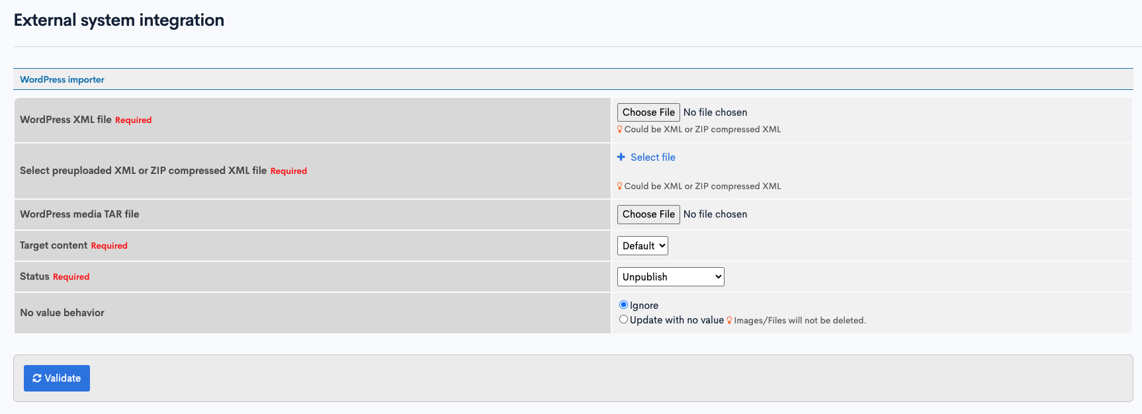Click "No file chosen" beside media TAR chooser
The width and height of the screenshot is (1142, 414).
click(715, 214)
